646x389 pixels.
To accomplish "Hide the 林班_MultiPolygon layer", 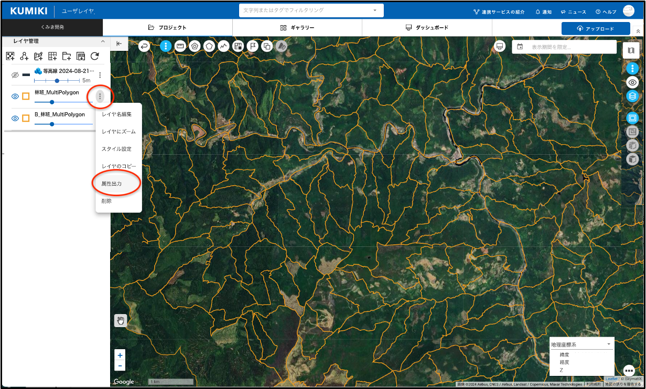I will coord(15,96).
